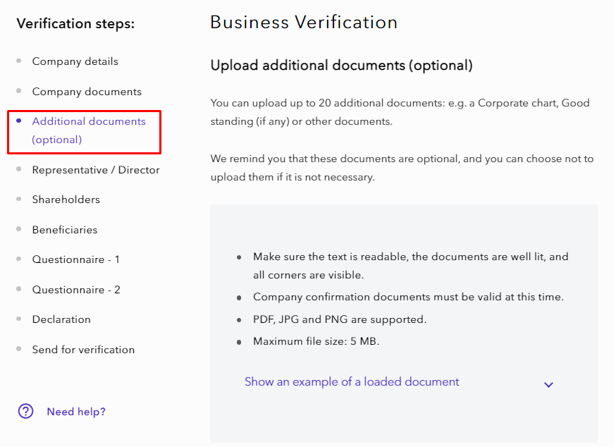Open the Questionnaire - 1 step

click(x=76, y=259)
